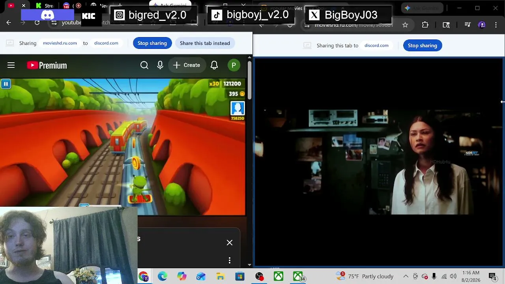The width and height of the screenshot is (505, 284).
Task: Open YouTube notifications bell
Action: click(214, 65)
